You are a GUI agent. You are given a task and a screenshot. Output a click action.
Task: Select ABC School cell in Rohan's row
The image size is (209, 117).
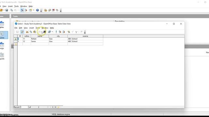85,39
